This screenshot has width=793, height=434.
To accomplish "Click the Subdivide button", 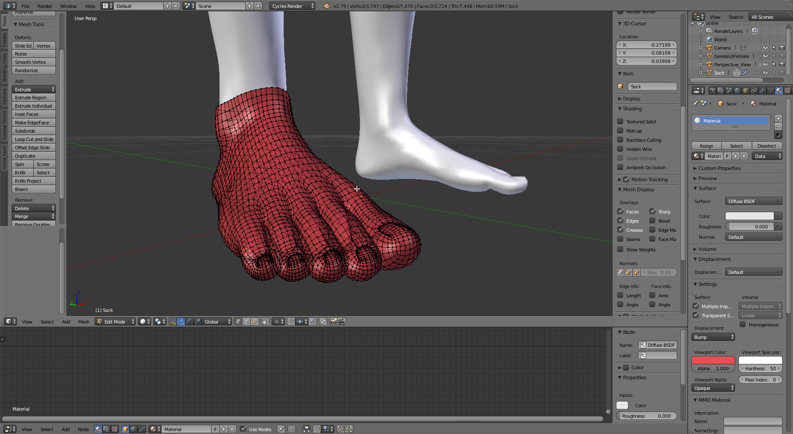I will point(34,130).
